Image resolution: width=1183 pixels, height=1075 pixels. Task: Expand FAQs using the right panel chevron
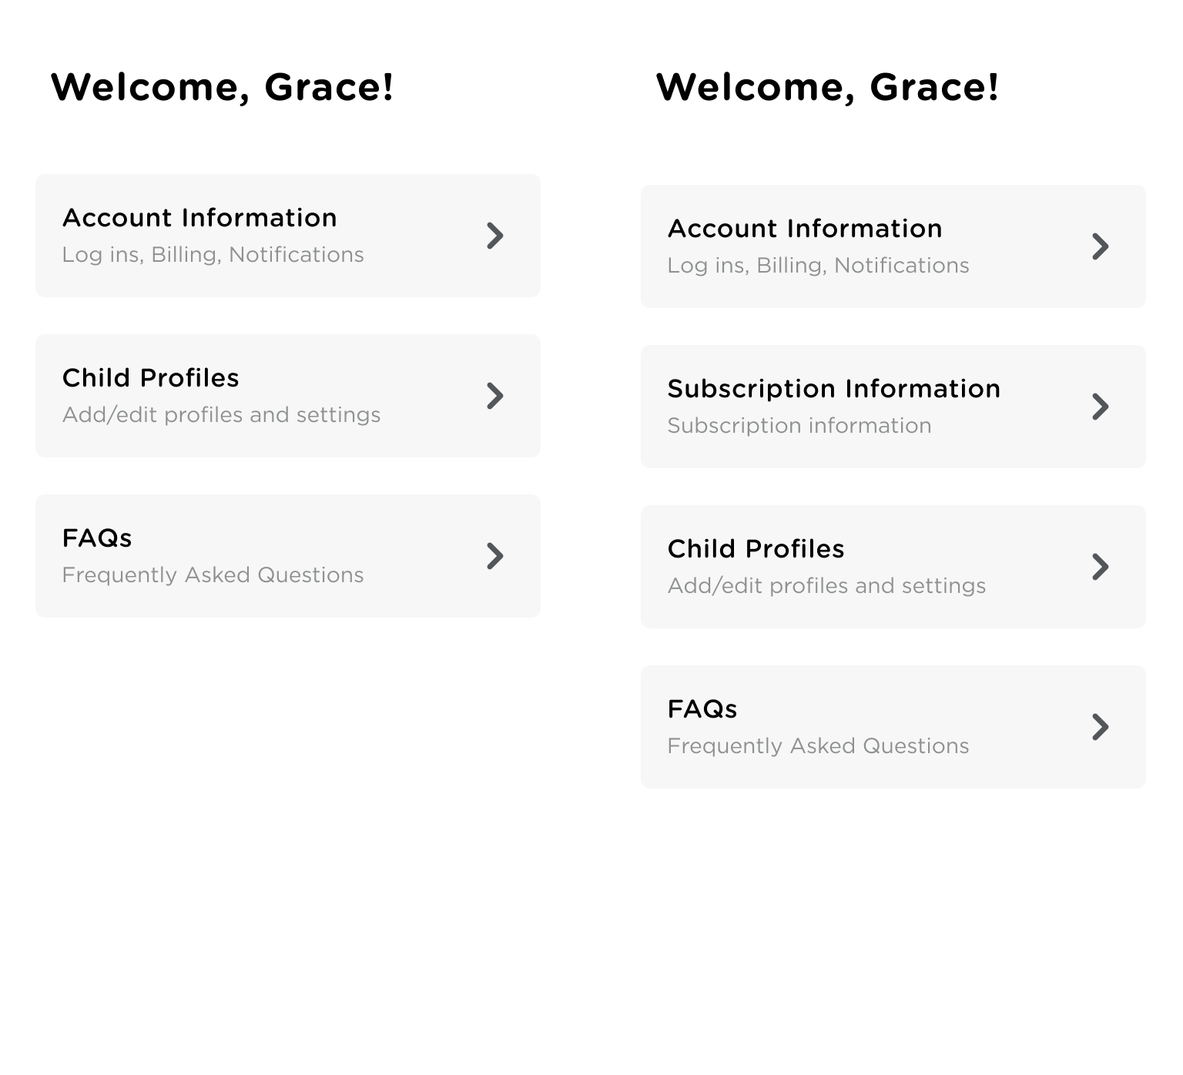pyautogui.click(x=1101, y=727)
